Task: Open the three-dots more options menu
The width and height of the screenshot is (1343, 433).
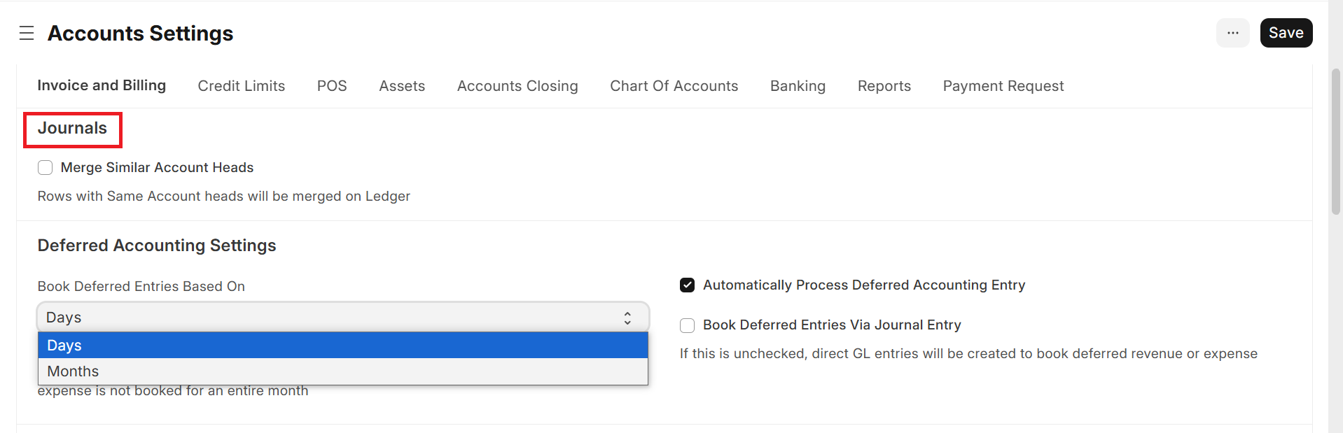Action: point(1232,33)
